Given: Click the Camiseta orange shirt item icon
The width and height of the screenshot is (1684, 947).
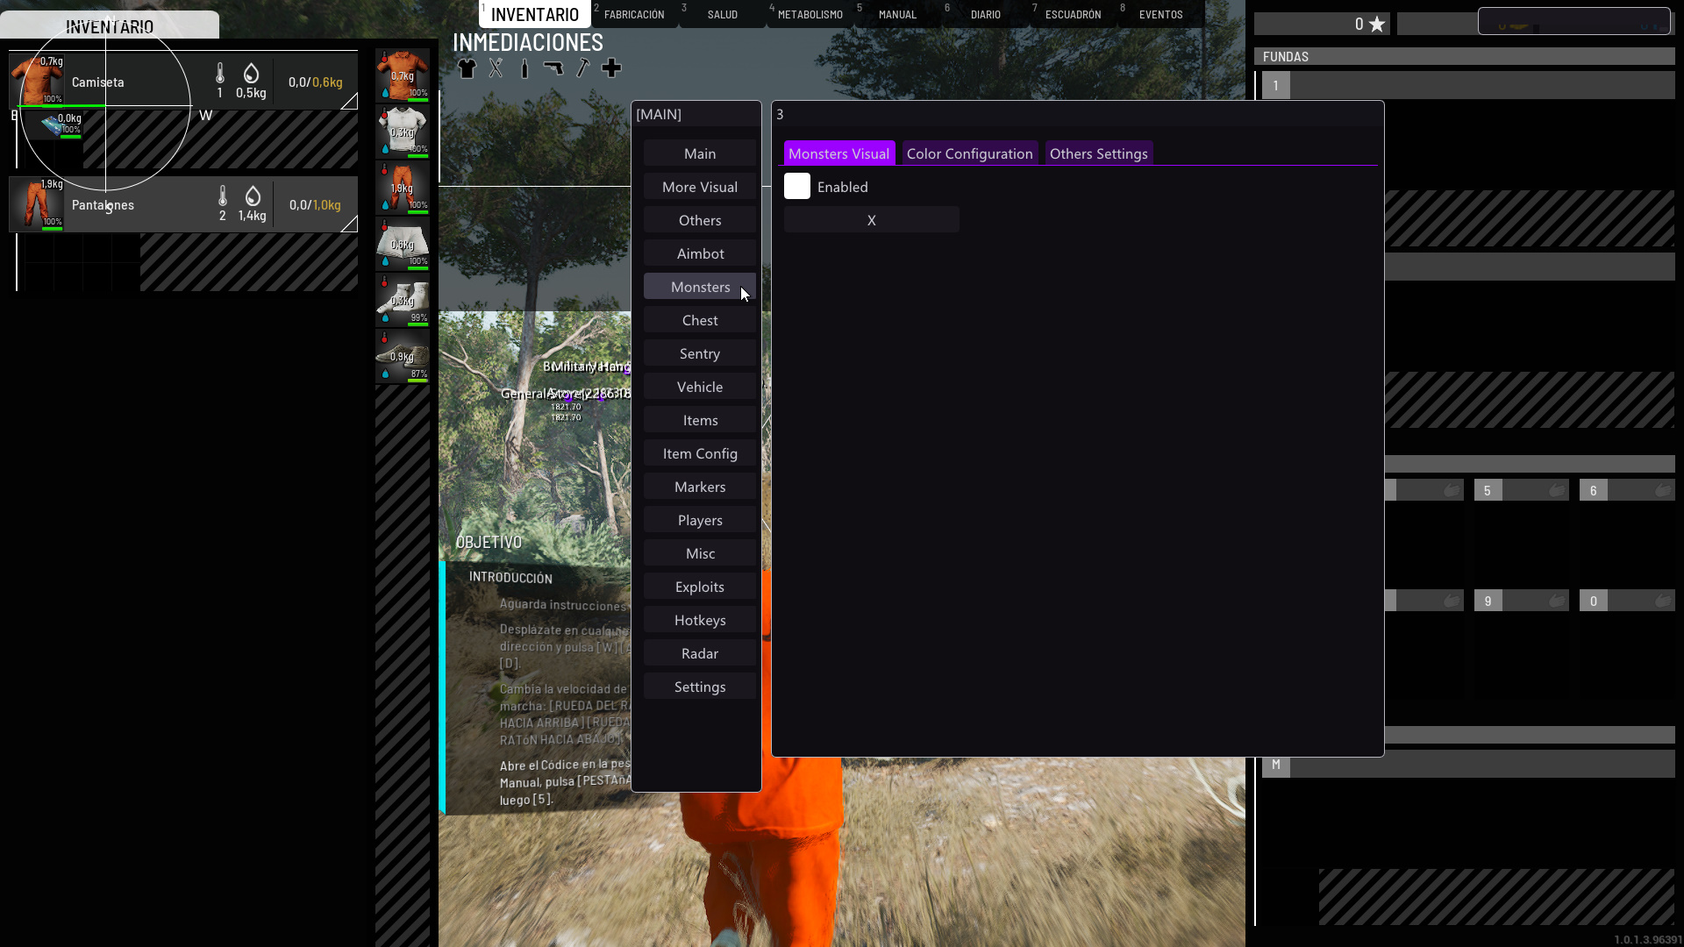Looking at the screenshot, I should pyautogui.click(x=37, y=81).
